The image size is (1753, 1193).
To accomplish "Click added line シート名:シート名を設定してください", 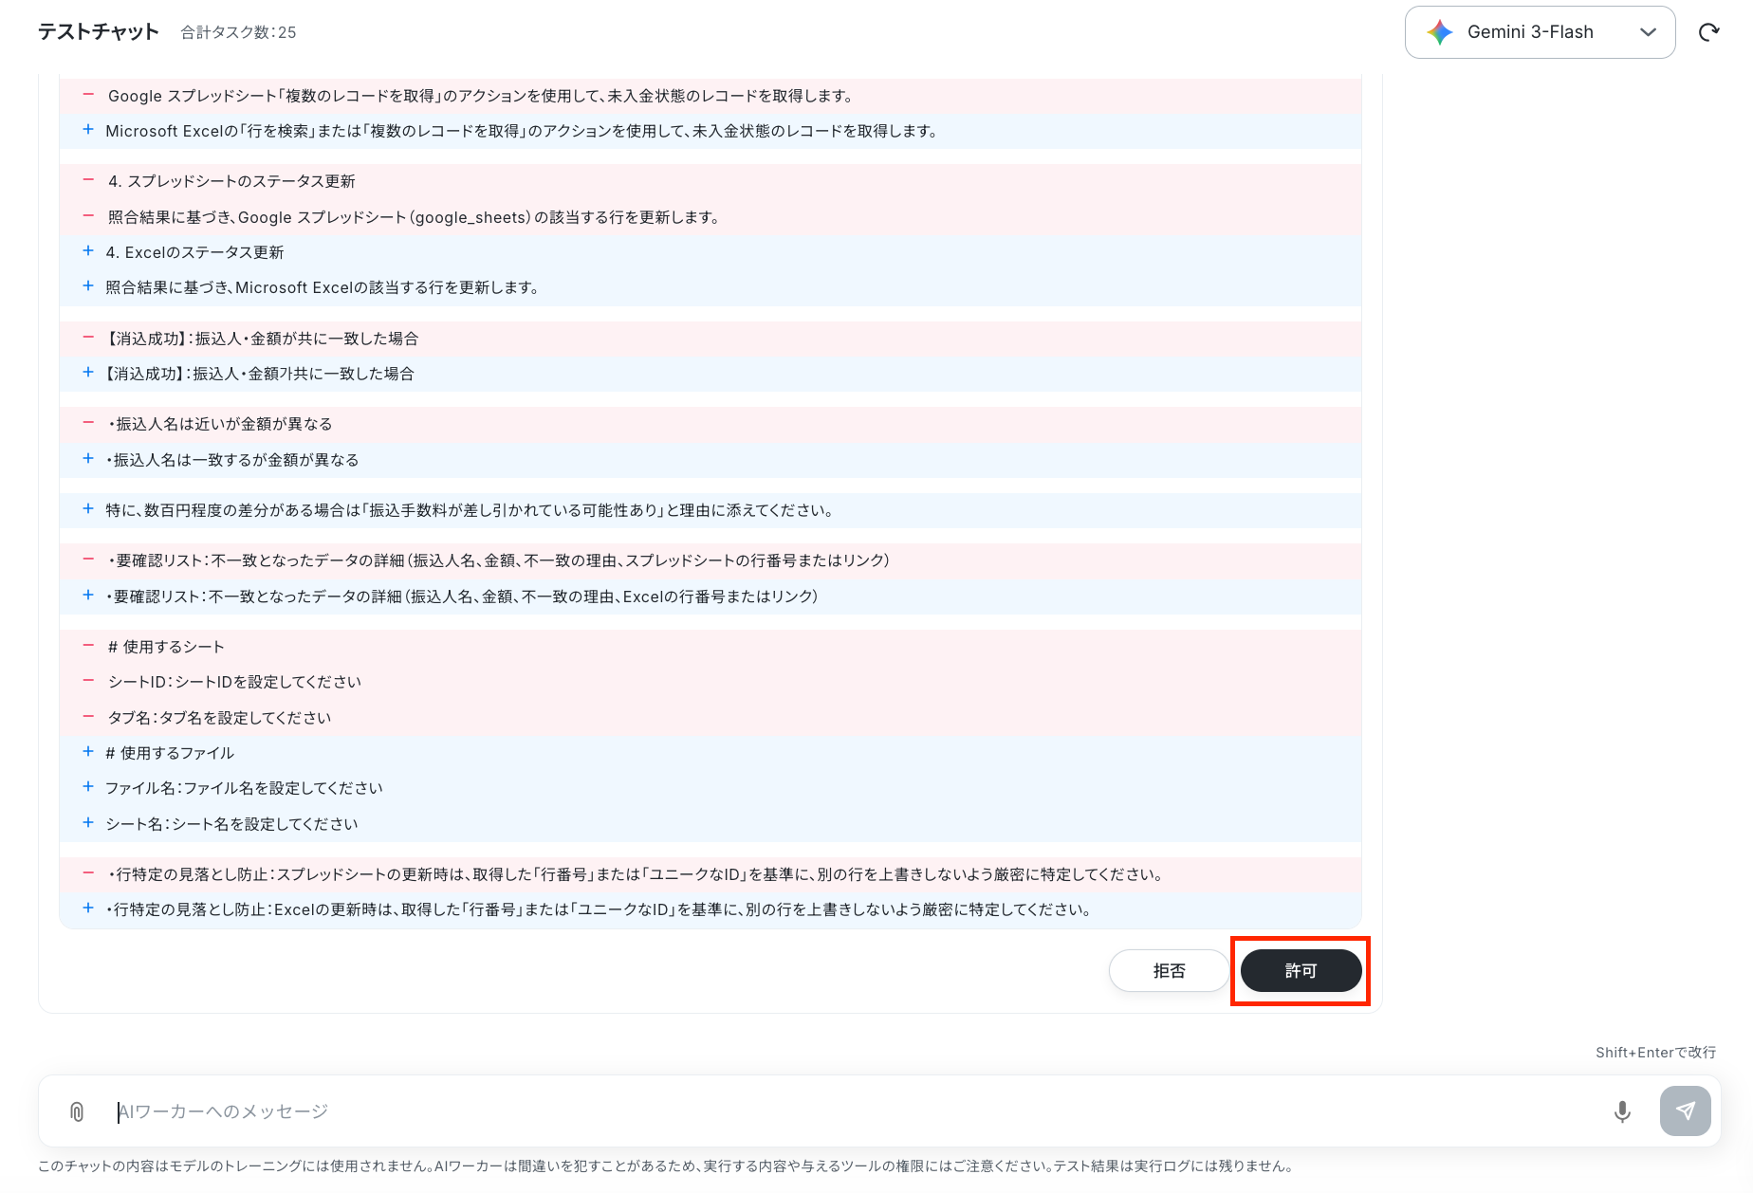I will pyautogui.click(x=710, y=824).
